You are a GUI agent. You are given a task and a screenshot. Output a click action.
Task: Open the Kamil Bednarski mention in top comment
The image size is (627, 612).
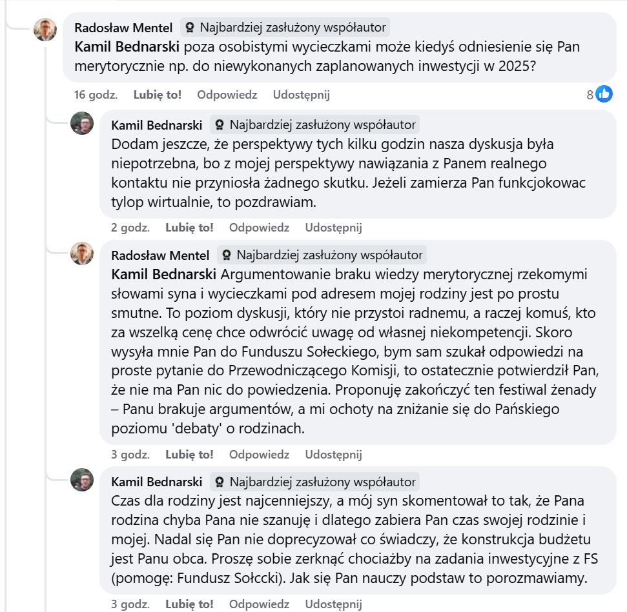(x=128, y=46)
